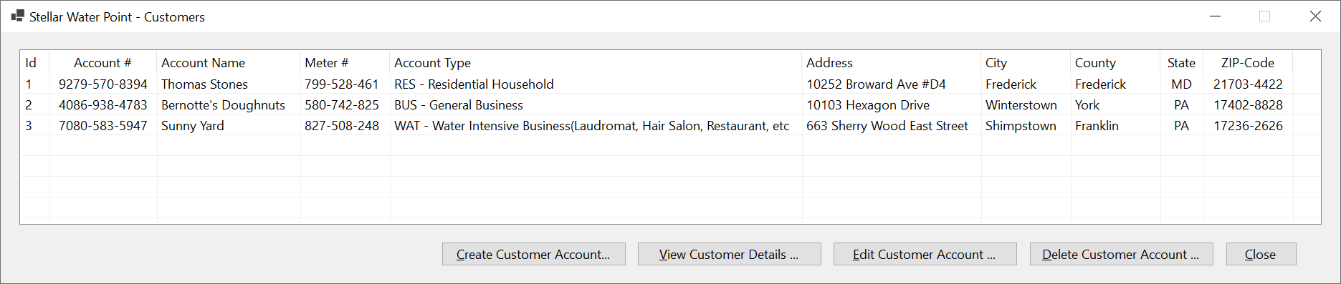
Task: Select account number 7080-583-5947
Action: [x=103, y=126]
